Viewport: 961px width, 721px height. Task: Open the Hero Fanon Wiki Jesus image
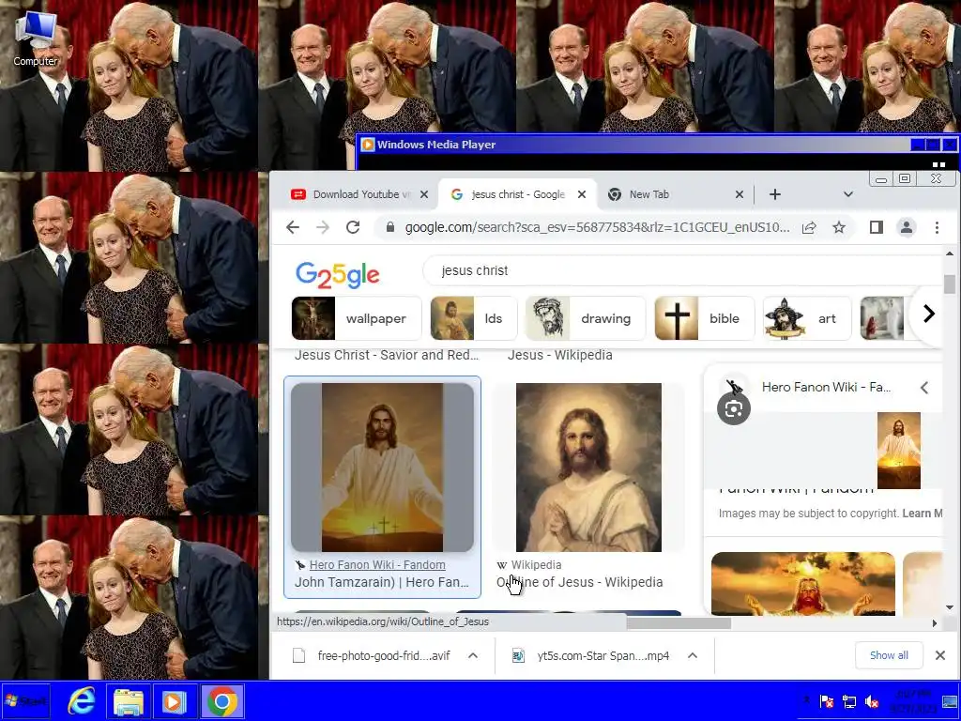click(383, 468)
